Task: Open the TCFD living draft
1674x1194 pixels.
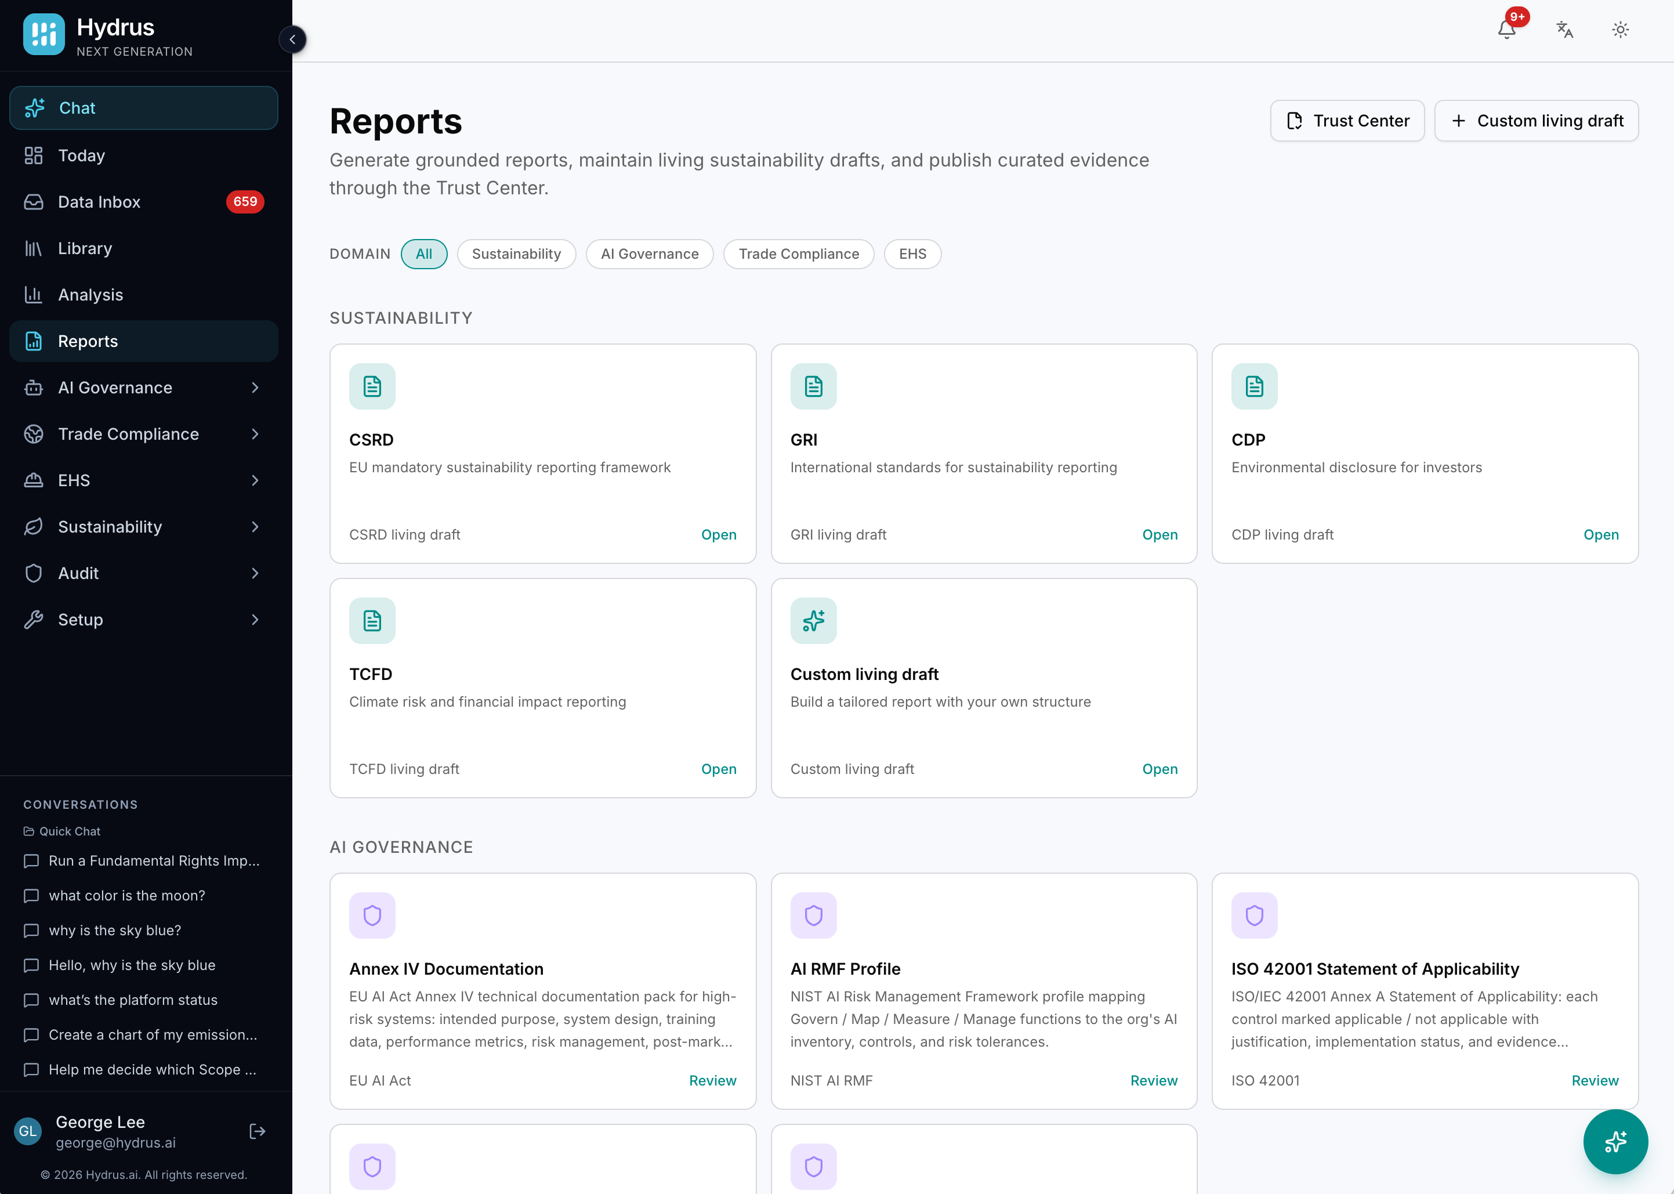Action: pyautogui.click(x=718, y=769)
